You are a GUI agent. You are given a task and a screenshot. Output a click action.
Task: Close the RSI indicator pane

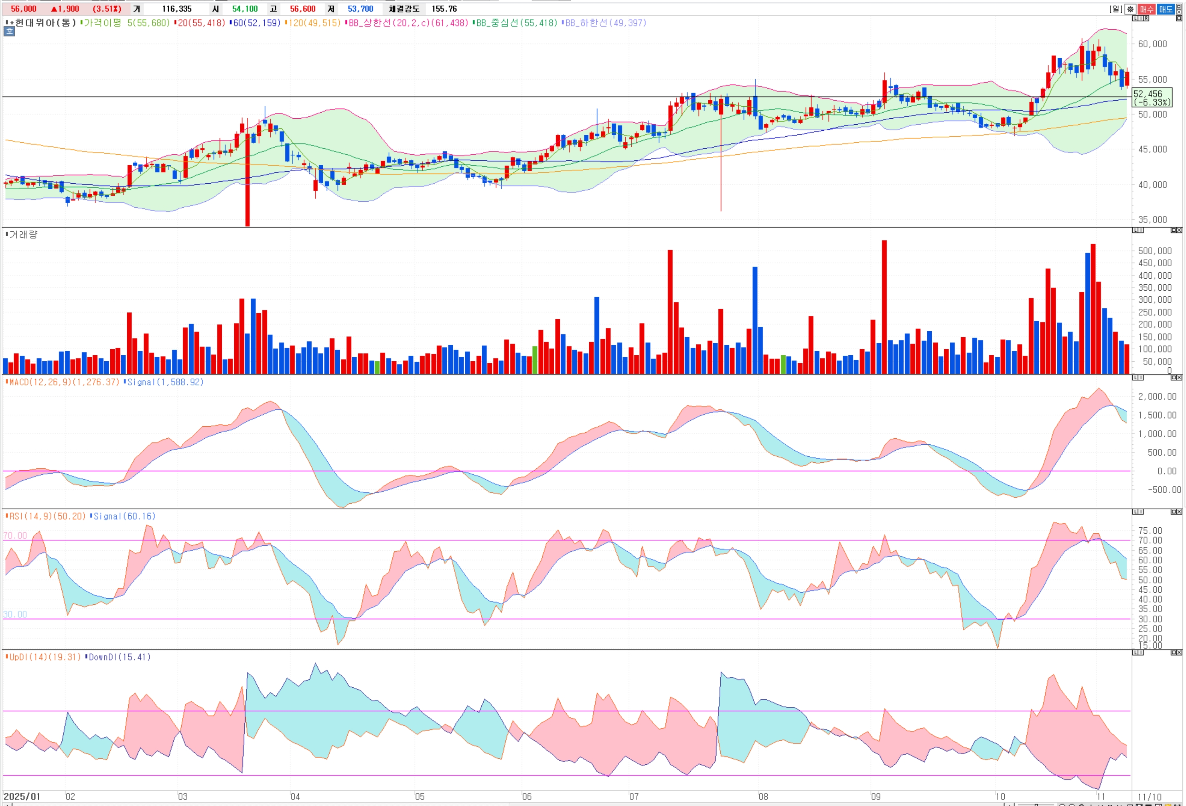tap(1179, 512)
